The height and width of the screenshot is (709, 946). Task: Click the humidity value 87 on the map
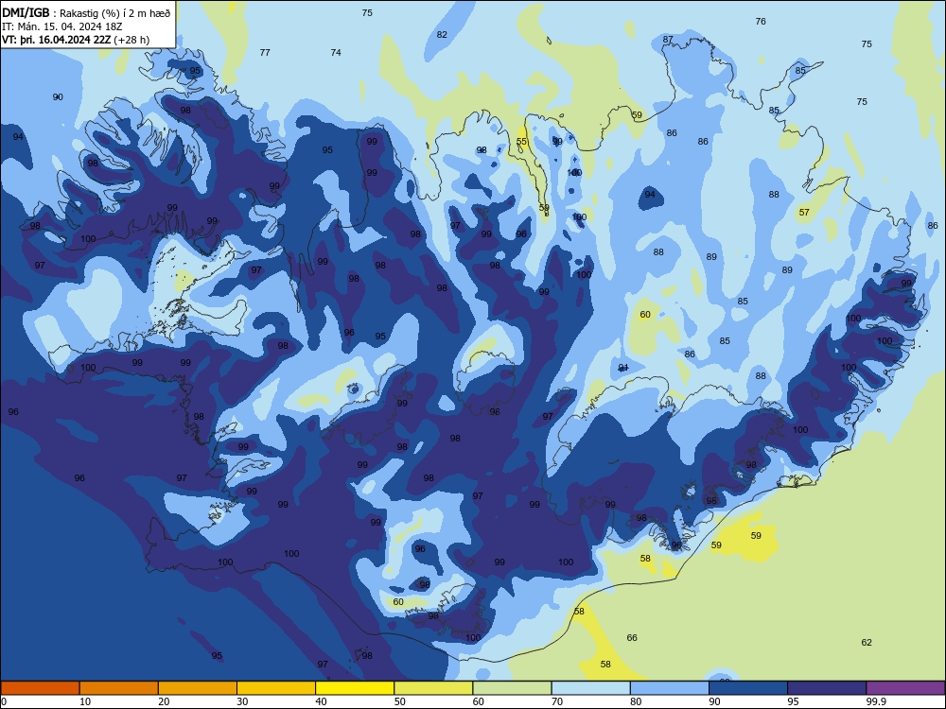coord(668,40)
